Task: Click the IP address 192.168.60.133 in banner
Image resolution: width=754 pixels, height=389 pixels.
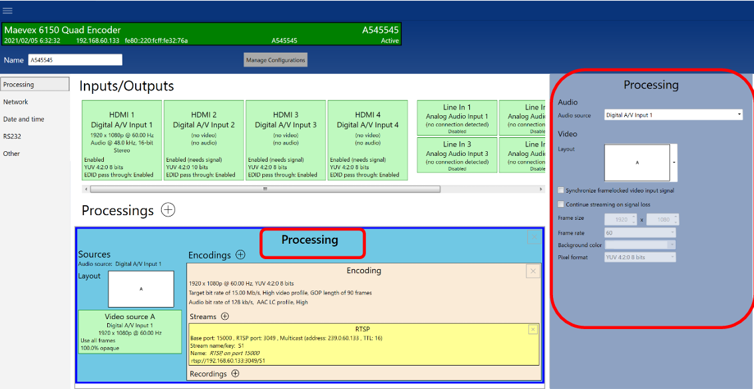Action: 98,41
